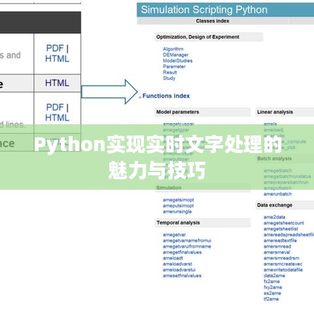Open the tf2ame function link
Screen dimensions: 314x314
pyautogui.click(x=271, y=299)
